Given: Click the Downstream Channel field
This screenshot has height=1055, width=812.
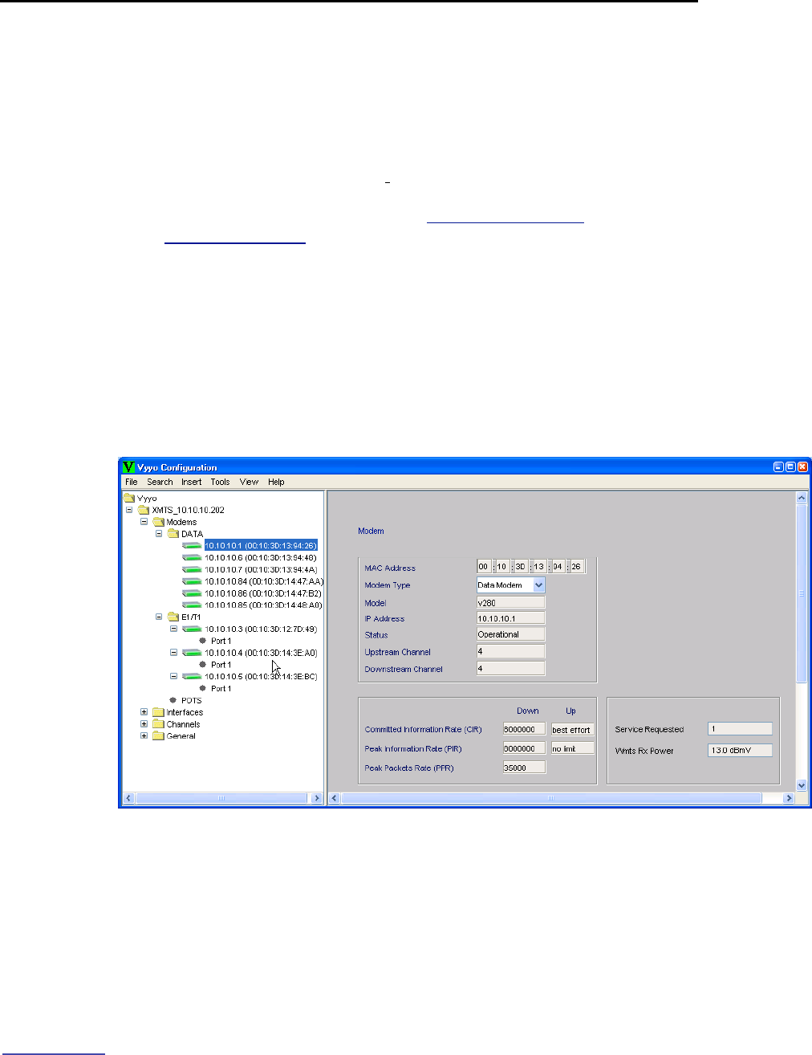Looking at the screenshot, I should tap(511, 668).
